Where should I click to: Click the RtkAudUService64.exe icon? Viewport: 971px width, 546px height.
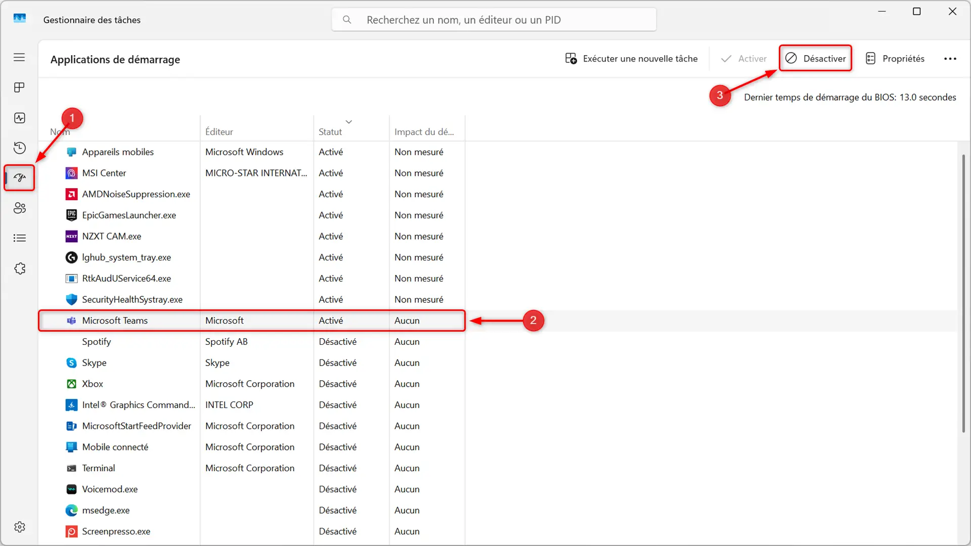72,279
